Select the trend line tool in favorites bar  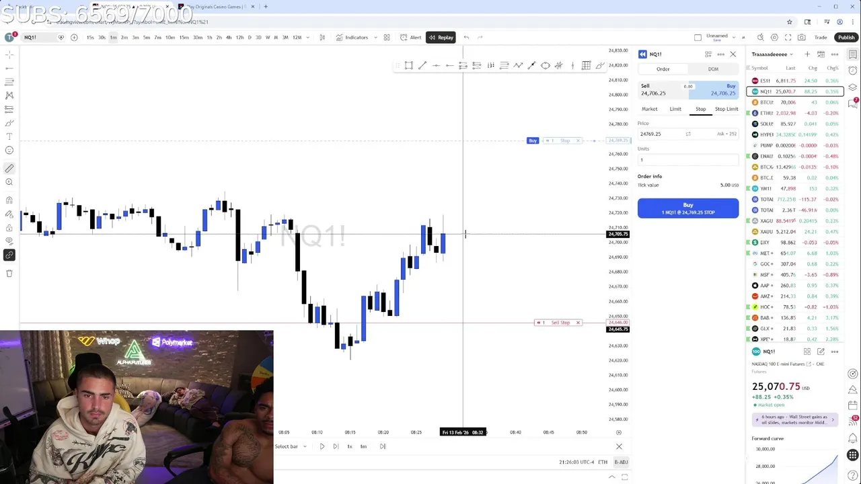(x=422, y=65)
